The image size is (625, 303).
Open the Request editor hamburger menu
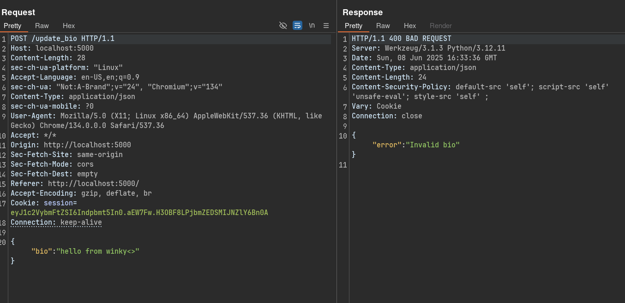(x=326, y=25)
